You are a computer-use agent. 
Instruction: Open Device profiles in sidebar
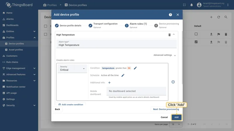click(19, 44)
